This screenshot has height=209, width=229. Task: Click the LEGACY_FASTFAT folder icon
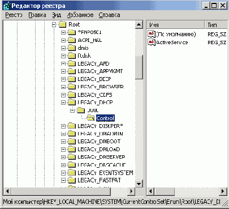(72, 180)
